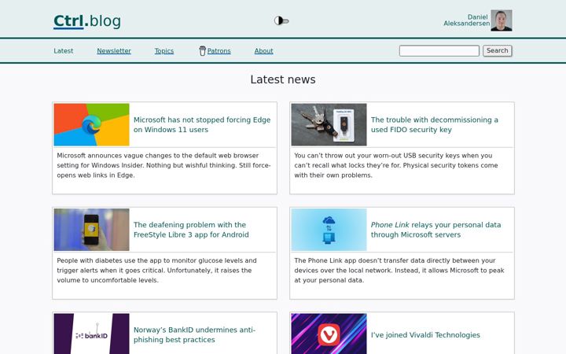Open Norway's BankID anti-phishing article
566x354 pixels.
tap(195, 335)
